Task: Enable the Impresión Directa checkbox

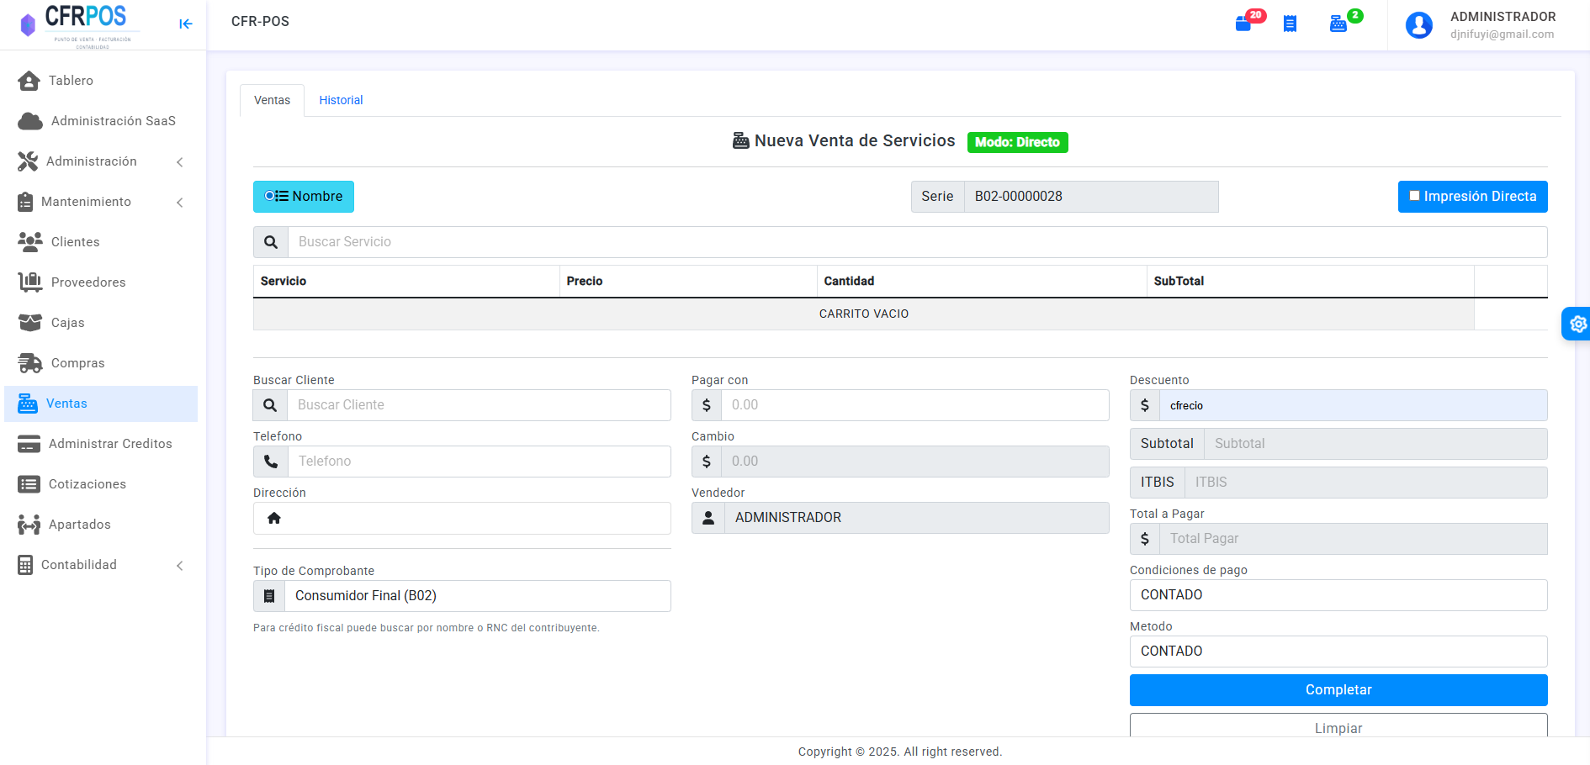Action: point(1415,196)
